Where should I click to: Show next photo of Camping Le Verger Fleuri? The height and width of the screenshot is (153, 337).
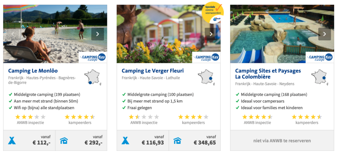click(211, 34)
